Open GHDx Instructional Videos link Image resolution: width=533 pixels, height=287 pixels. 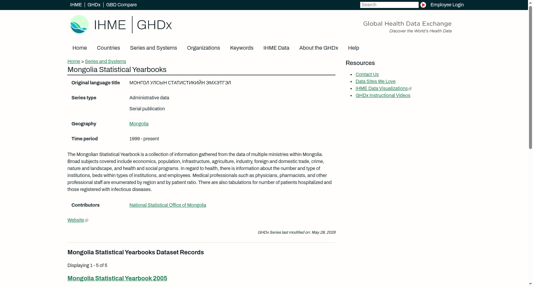pos(383,95)
